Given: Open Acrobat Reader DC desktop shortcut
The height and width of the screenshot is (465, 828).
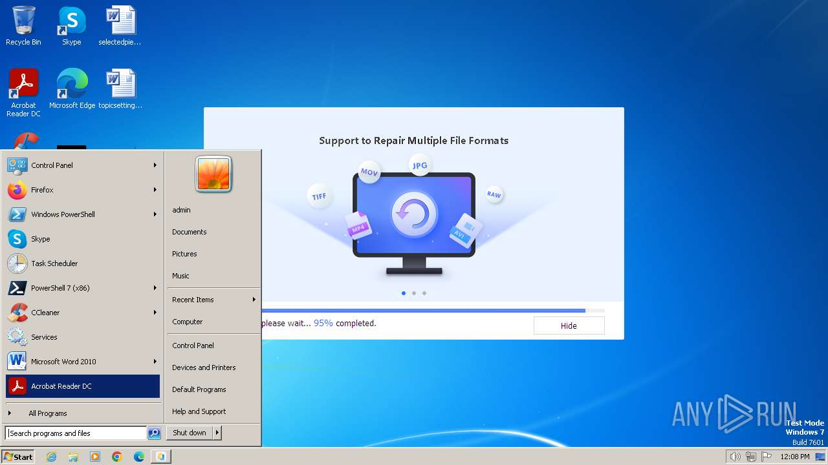Looking at the screenshot, I should [23, 93].
